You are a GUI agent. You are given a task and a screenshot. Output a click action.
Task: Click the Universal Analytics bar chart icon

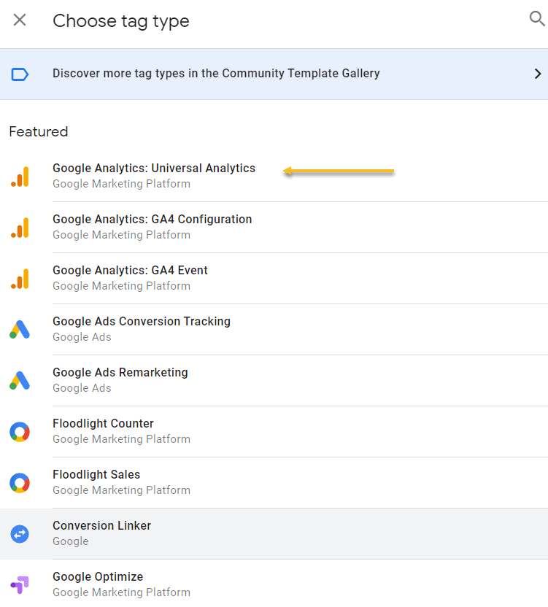click(20, 177)
